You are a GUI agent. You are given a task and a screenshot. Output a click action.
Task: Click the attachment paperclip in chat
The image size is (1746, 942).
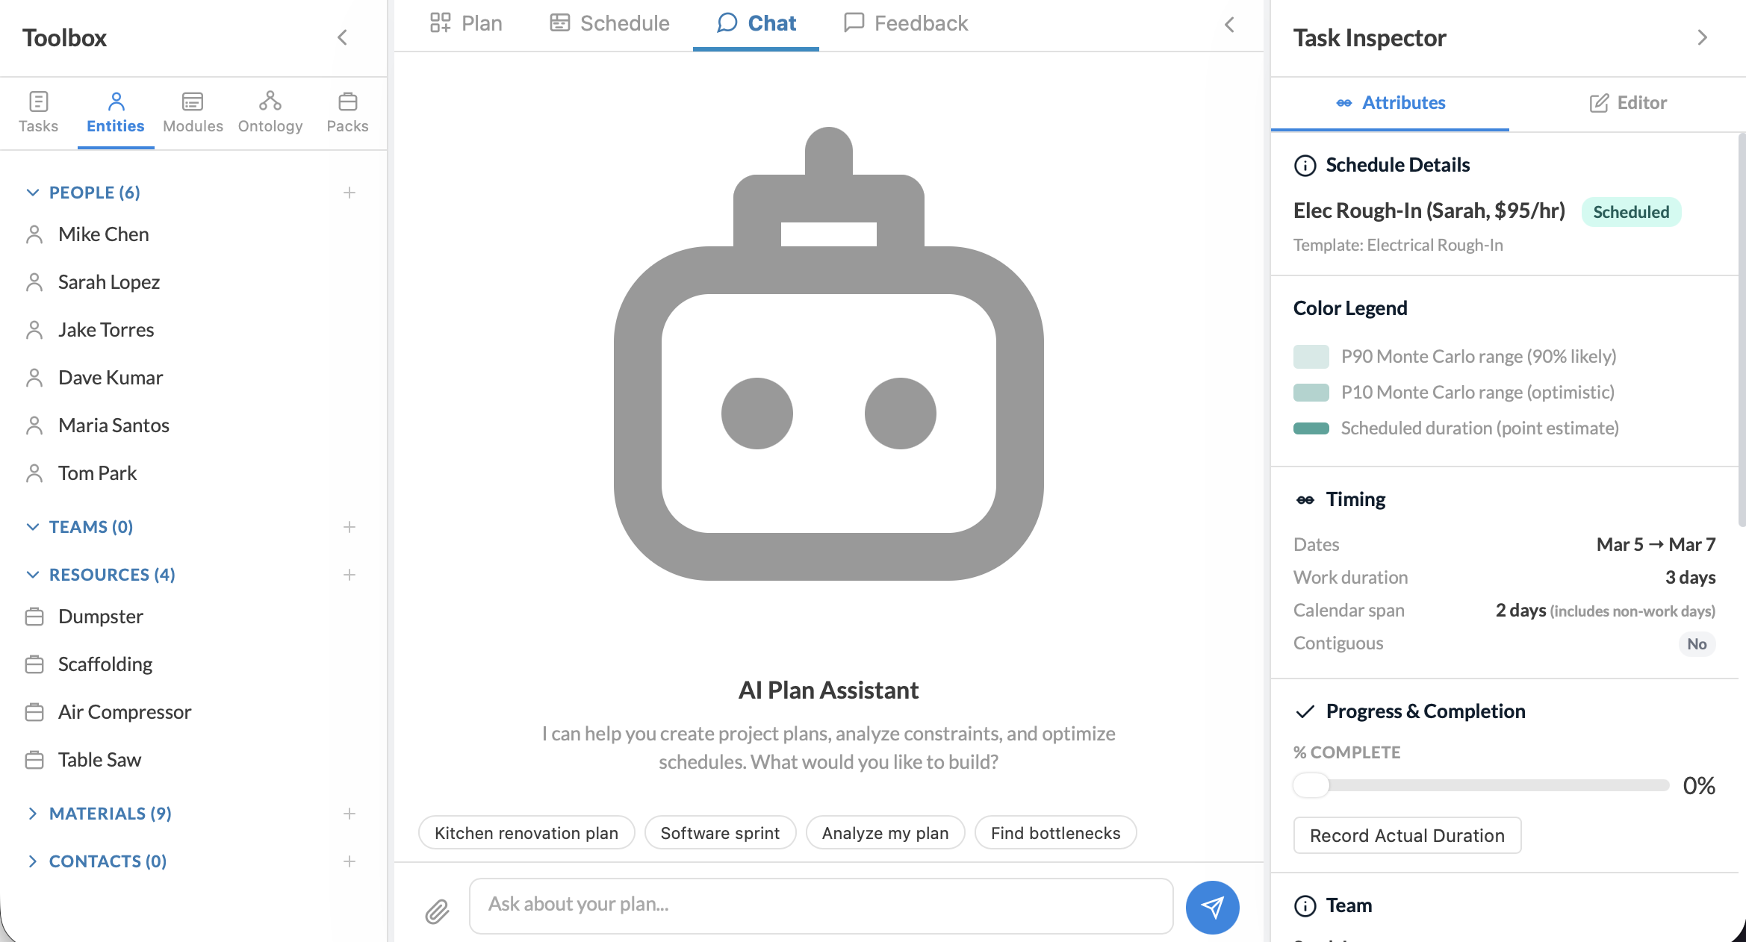tap(437, 911)
